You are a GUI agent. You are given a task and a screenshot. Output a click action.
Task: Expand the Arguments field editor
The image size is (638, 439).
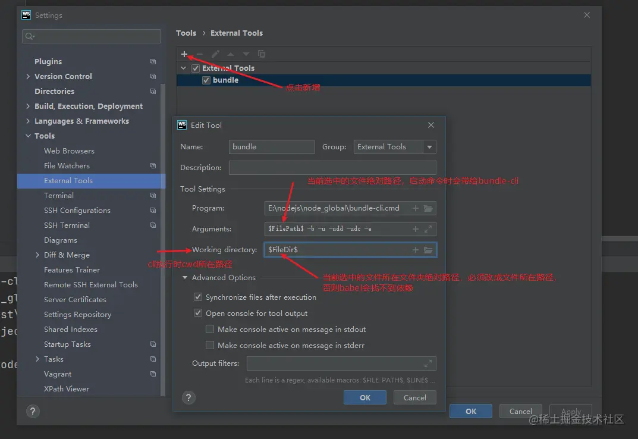tap(428, 229)
